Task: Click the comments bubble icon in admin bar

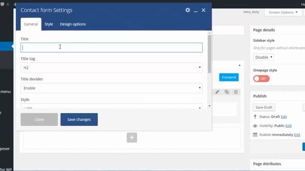Action: coord(2,4)
